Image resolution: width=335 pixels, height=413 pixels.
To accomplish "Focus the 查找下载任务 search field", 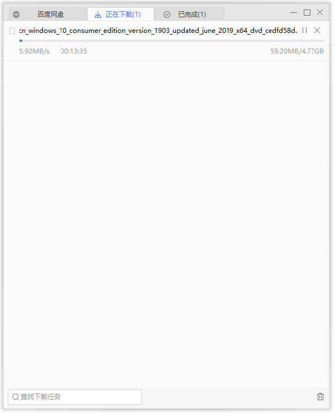I will pyautogui.click(x=75, y=397).
